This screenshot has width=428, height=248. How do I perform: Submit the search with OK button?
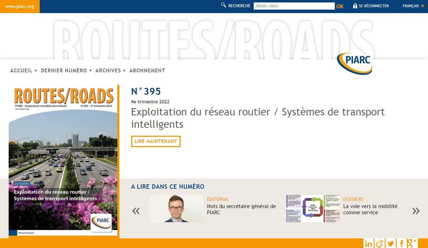340,6
